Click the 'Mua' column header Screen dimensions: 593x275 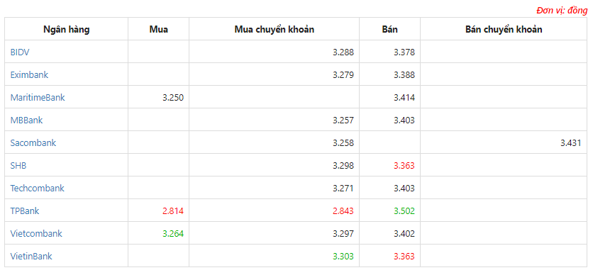click(x=158, y=30)
